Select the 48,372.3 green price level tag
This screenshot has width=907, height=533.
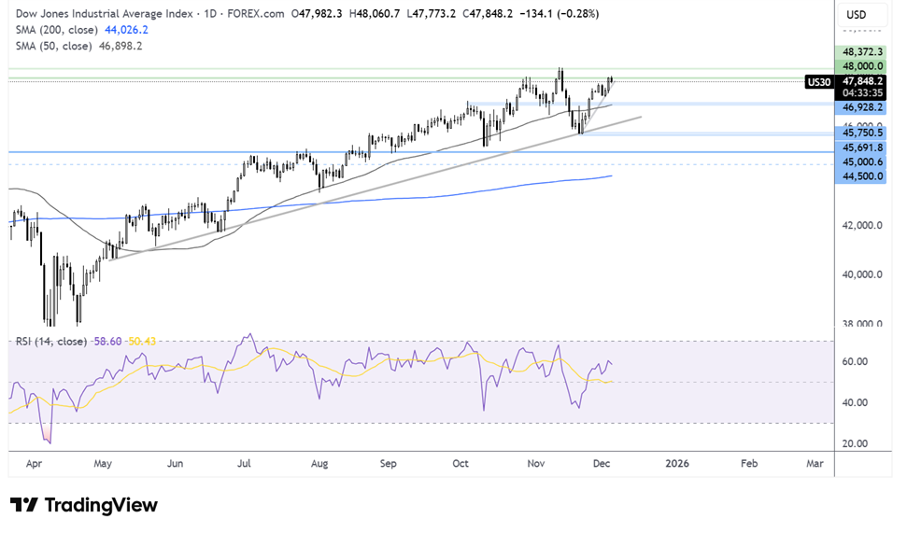(x=860, y=52)
